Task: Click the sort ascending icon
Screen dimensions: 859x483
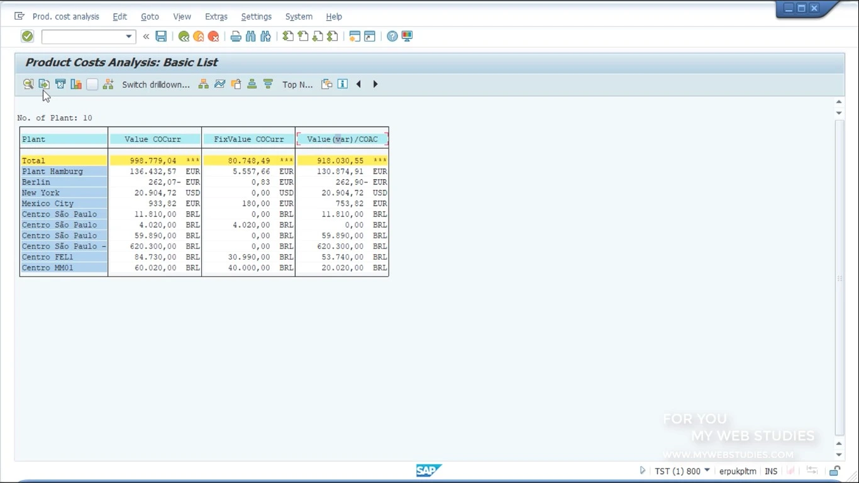Action: click(252, 84)
